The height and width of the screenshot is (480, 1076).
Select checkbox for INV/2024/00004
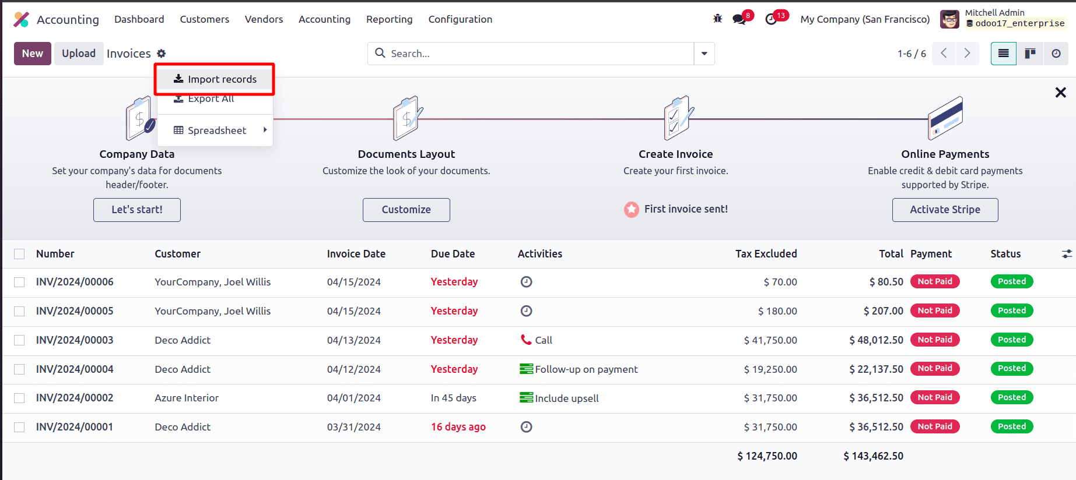(x=19, y=369)
